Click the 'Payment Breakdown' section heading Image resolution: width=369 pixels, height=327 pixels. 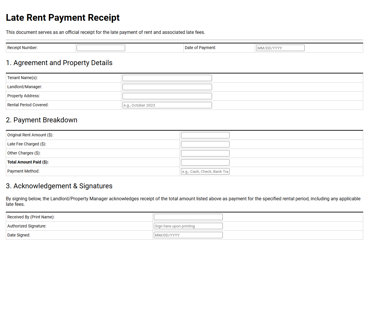coord(42,120)
